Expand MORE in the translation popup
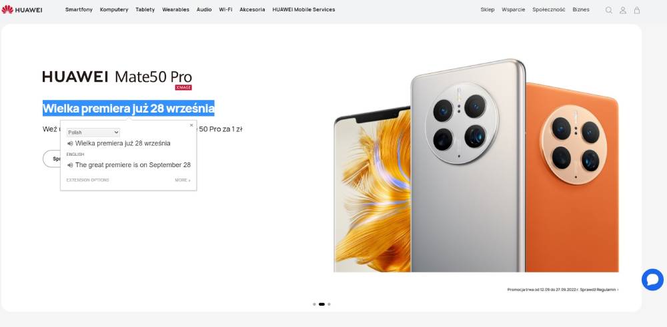Viewport: 667px width, 327px height. (x=183, y=180)
